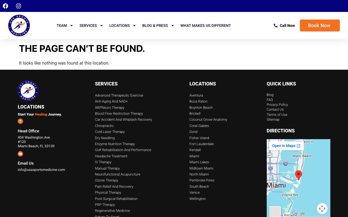This screenshot has width=348, height=217.
Task: Click the map camera controls icon
Action: coord(322,209)
